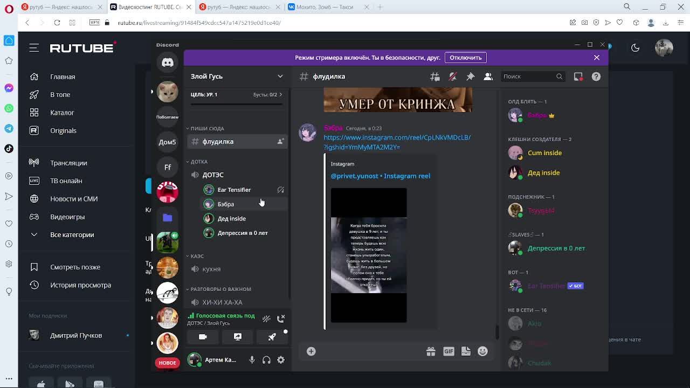
Task: Go to Rutube Главная page
Action: pos(63,77)
